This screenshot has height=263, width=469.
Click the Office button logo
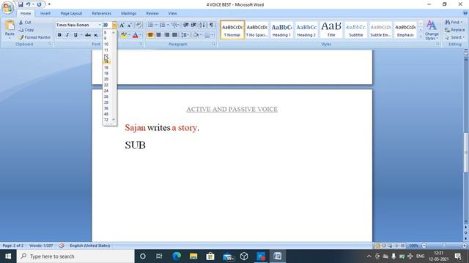click(x=7, y=7)
